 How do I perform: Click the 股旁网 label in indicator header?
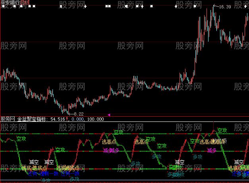click(x=8, y=119)
